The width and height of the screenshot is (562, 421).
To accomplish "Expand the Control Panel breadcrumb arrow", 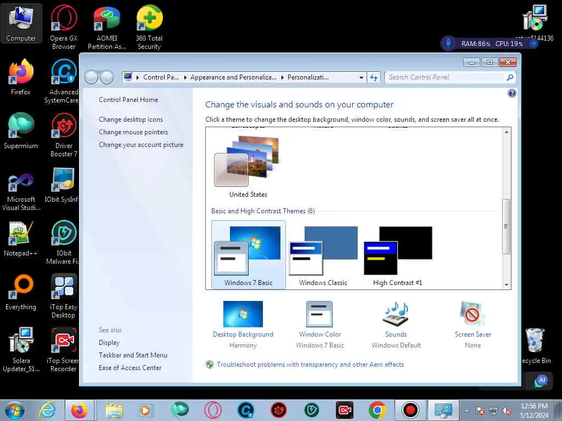I will click(186, 77).
